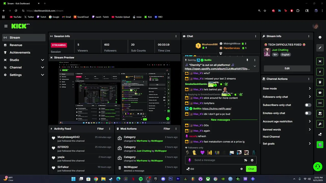Viewport: 326px width, 183px height.
Task: Toggle Emotes-only chat switch
Action: [x=308, y=113]
